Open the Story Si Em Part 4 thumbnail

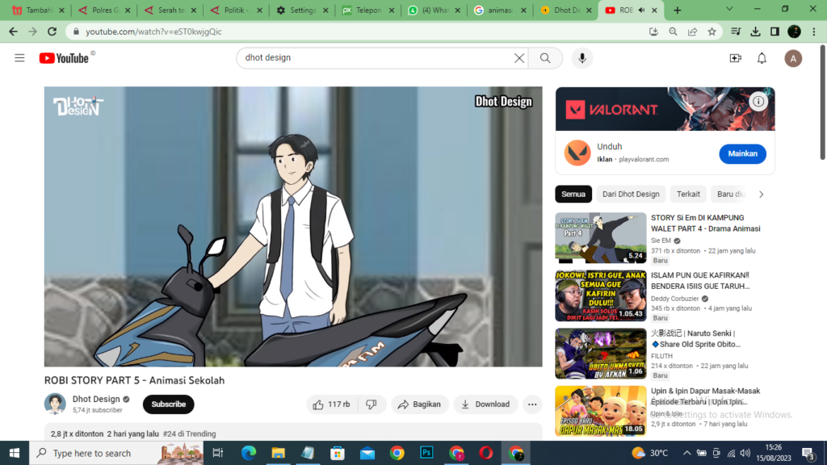pos(601,238)
